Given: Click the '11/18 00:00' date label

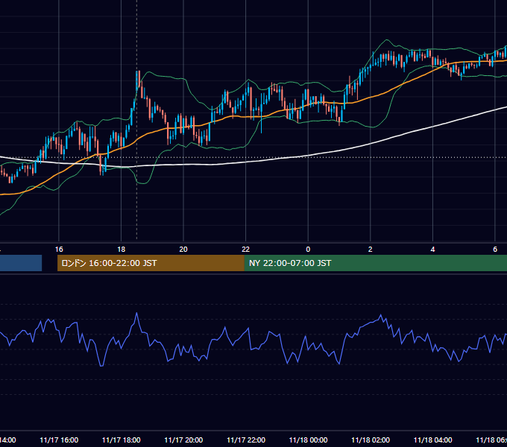Looking at the screenshot, I should [308, 440].
